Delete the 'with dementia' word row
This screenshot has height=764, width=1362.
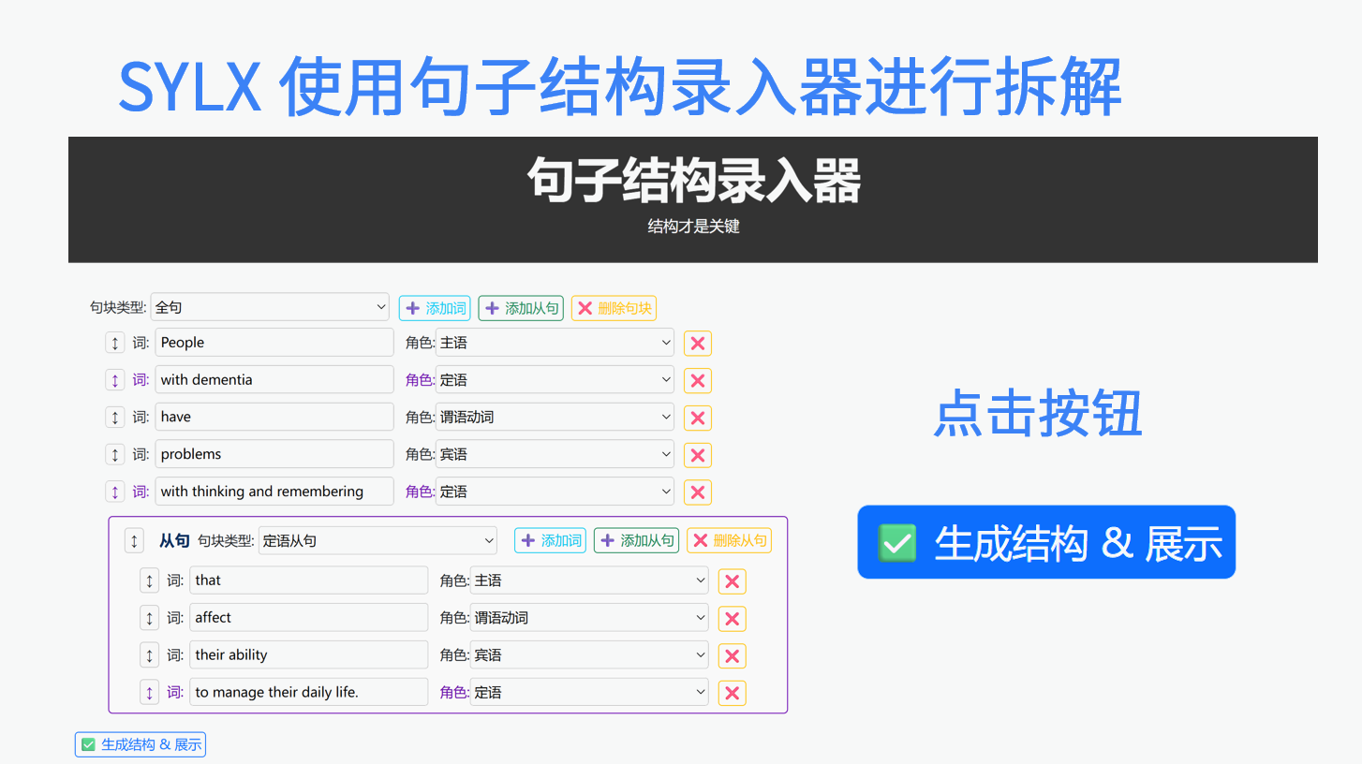(x=698, y=381)
